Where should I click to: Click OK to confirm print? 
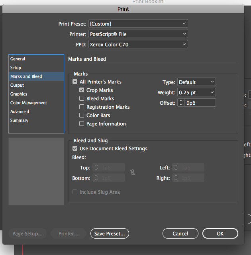pos(220,233)
